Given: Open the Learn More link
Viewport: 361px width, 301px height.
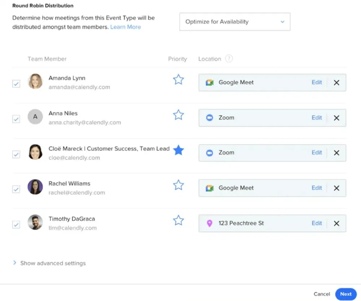Looking at the screenshot, I should 125,27.
